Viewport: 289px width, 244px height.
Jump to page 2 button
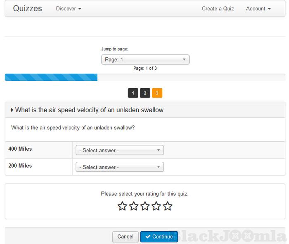tap(145, 93)
